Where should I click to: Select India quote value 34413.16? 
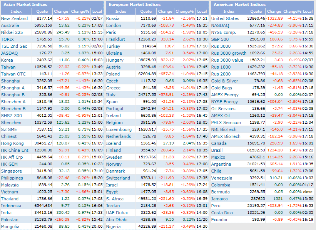[43, 213]
